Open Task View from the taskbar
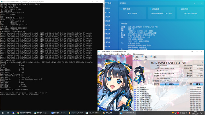Screen dimensions: 205x115 pos(8,113)
